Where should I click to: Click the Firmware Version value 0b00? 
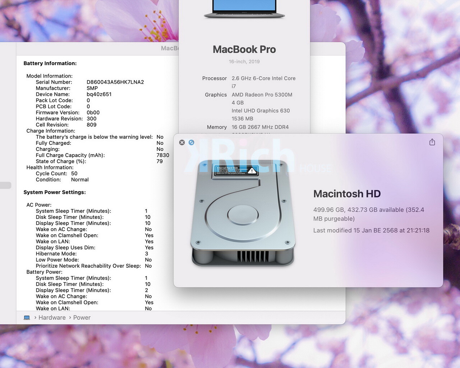pyautogui.click(x=93, y=112)
